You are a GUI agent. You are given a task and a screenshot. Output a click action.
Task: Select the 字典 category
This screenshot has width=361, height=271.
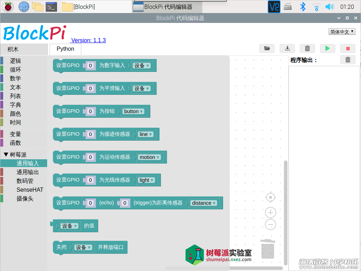(24, 105)
